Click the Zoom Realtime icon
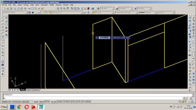Image resolution: width=196 pixels, height=110 pixels. click(x=61, y=9)
